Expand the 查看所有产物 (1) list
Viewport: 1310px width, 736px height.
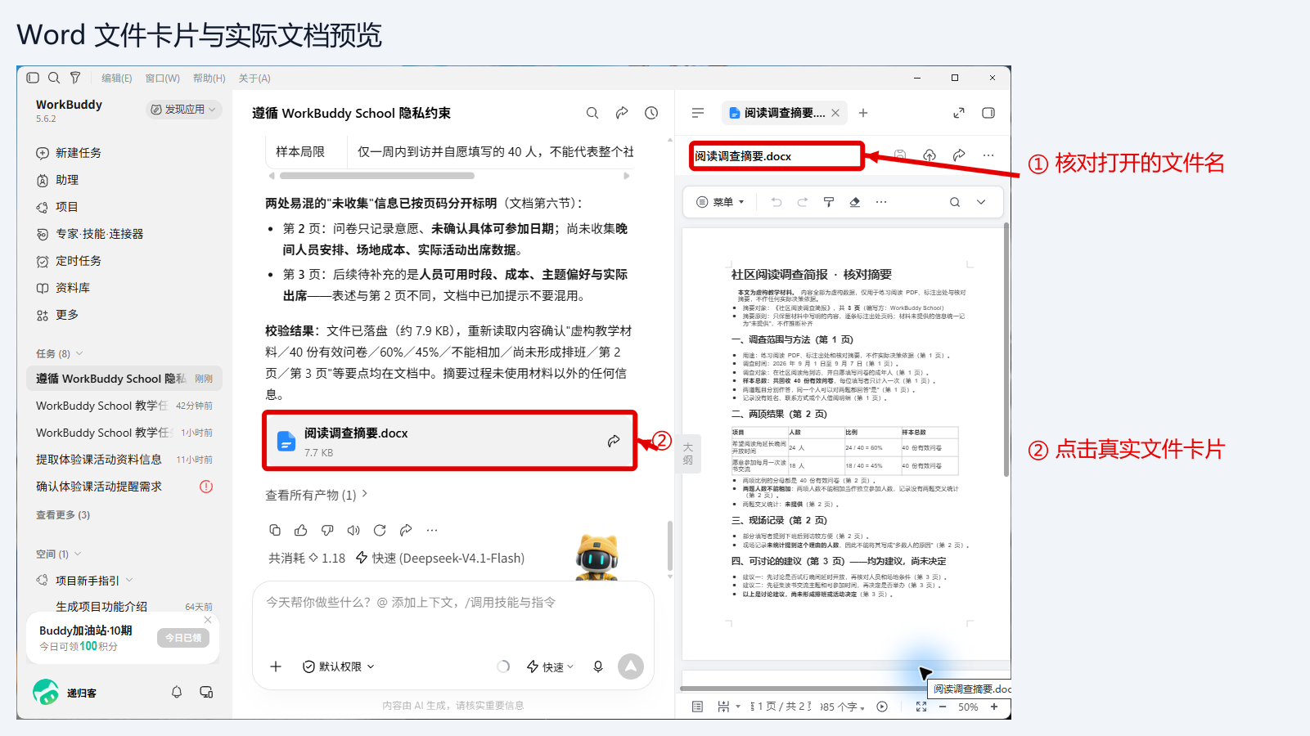tap(317, 495)
